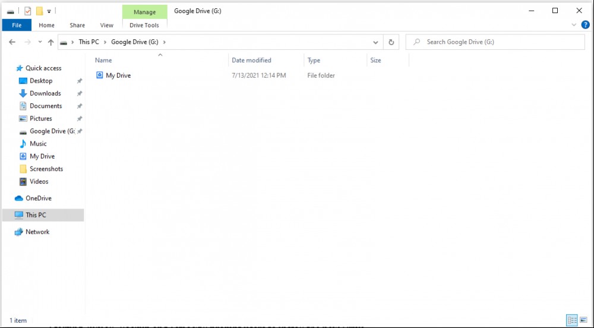The height and width of the screenshot is (328, 594).
Task: Click the Search Google Drive (G:) field
Action: point(495,42)
